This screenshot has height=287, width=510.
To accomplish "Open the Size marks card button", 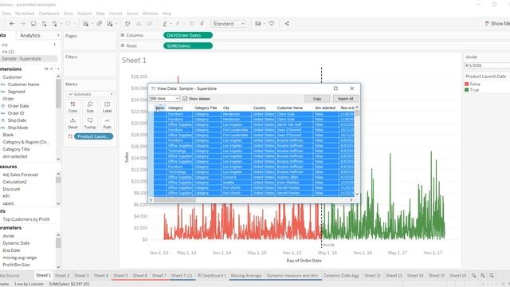I will [90, 107].
